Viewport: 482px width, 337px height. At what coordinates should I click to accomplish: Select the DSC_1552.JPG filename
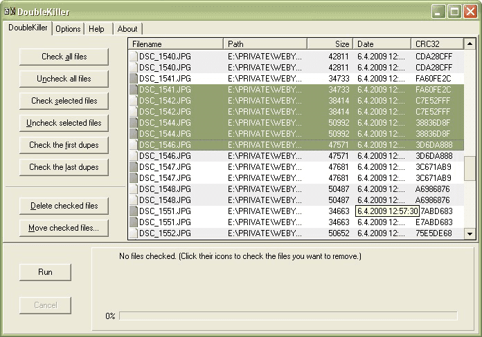tap(165, 233)
